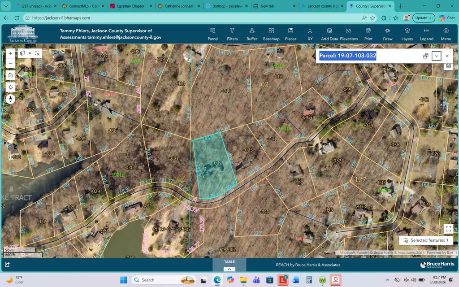Open the Draw tool
459x287 pixels.
[388, 34]
